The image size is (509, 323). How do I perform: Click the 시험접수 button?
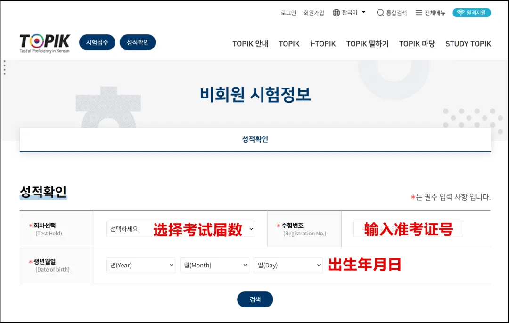point(97,42)
